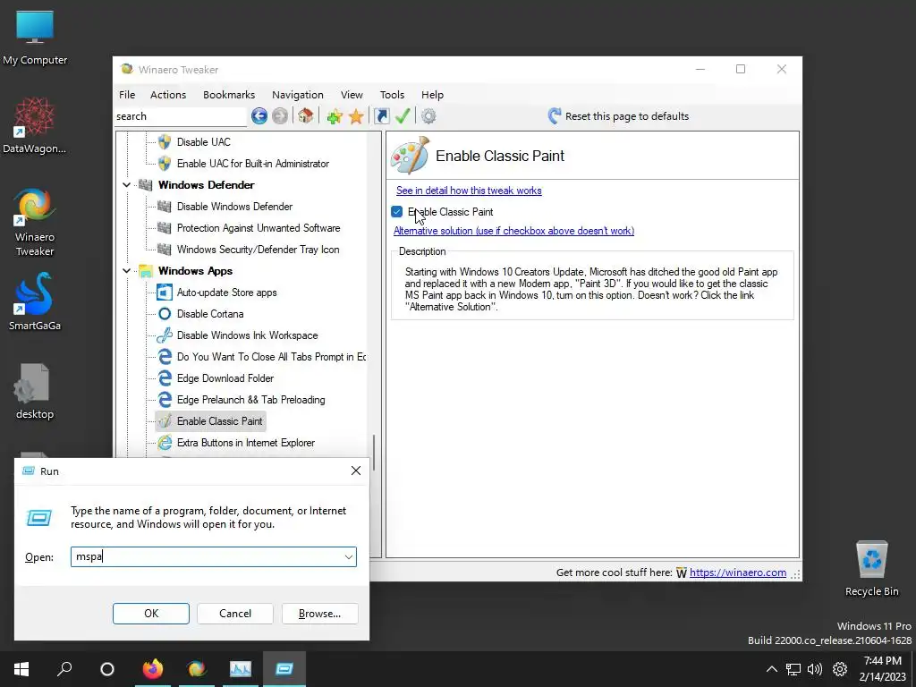916x687 pixels.
Task: Open DataWagon desktop shortcut icon
Action: [x=35, y=125]
